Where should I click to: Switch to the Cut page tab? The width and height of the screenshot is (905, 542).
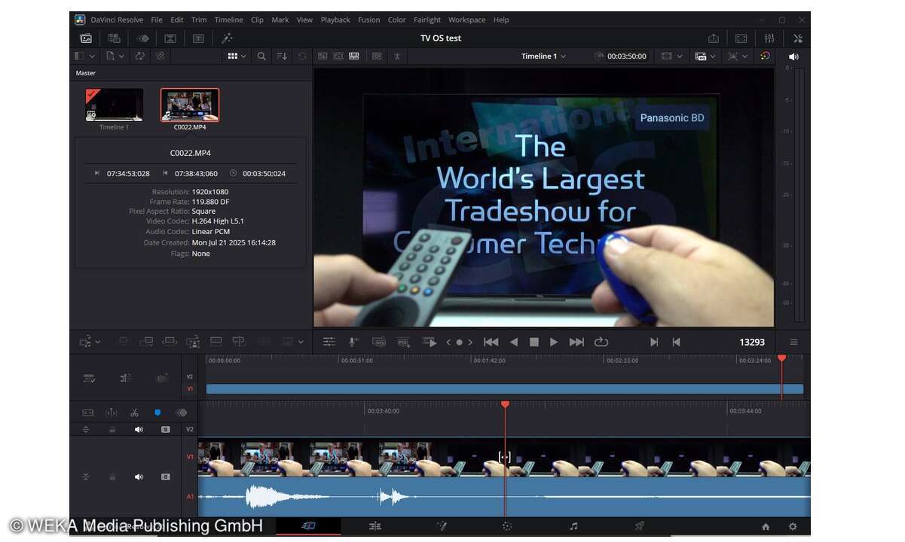coord(308,526)
